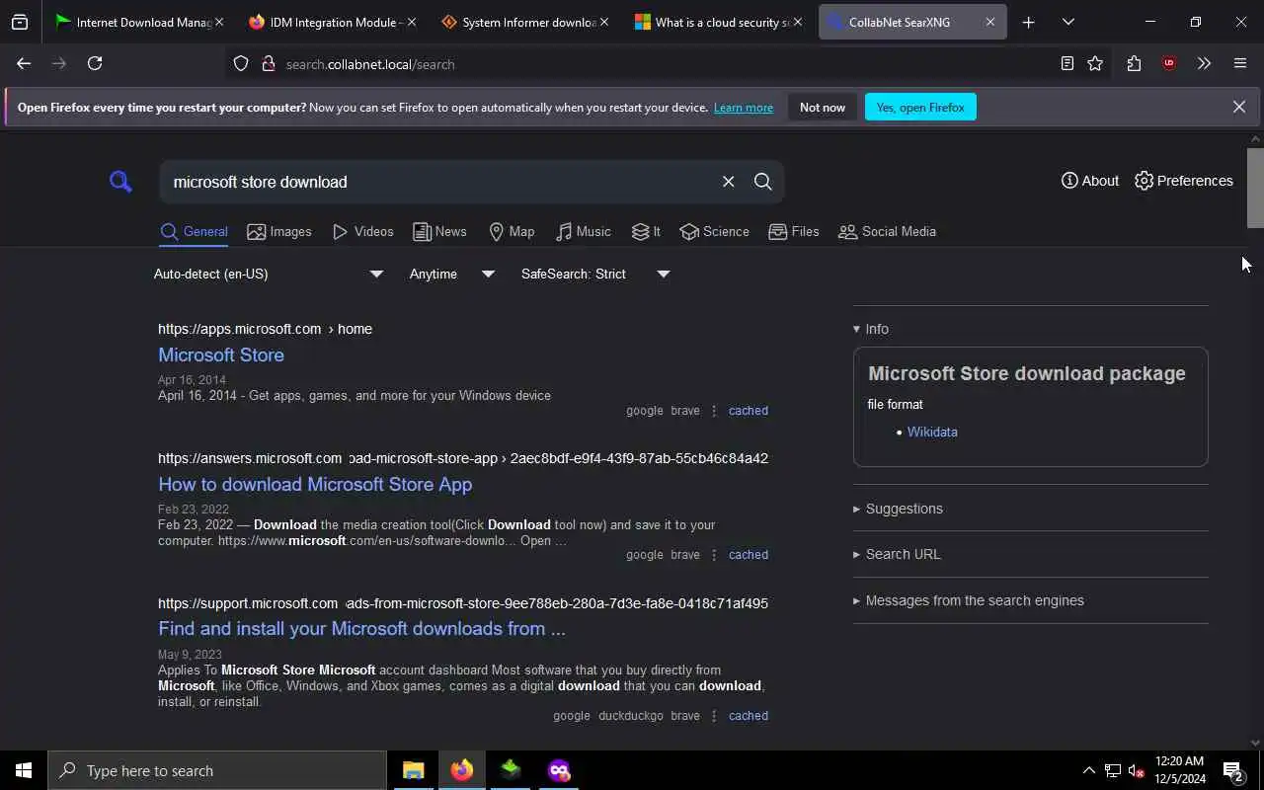Open Windows notification center
The height and width of the screenshot is (790, 1264).
tap(1233, 770)
